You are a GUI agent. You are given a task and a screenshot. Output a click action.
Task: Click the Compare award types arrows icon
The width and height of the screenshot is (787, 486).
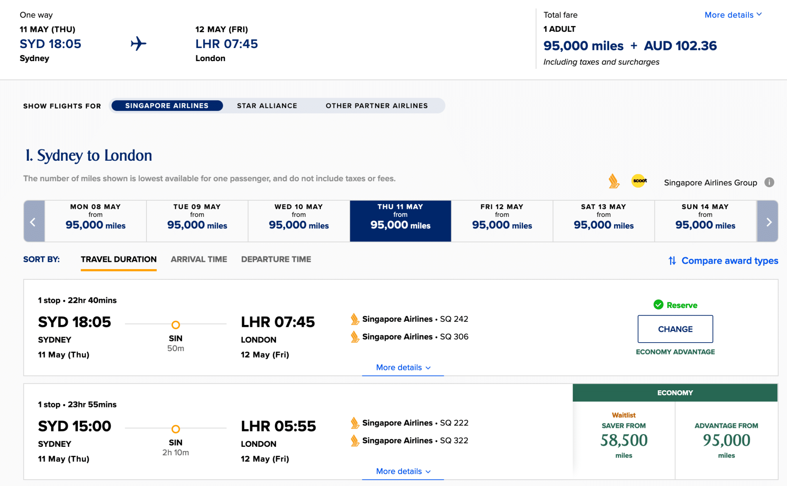tap(672, 261)
